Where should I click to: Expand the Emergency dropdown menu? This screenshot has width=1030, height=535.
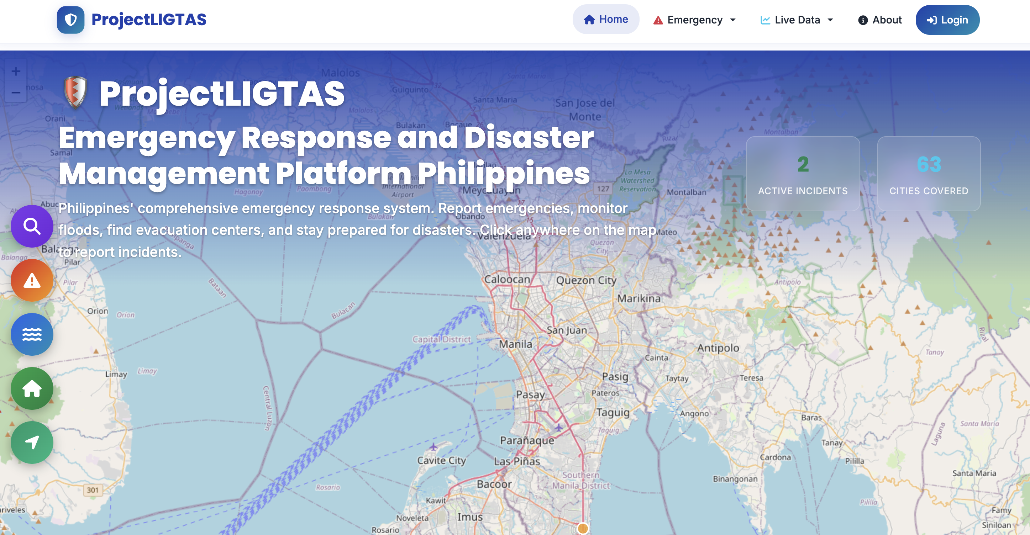click(694, 20)
